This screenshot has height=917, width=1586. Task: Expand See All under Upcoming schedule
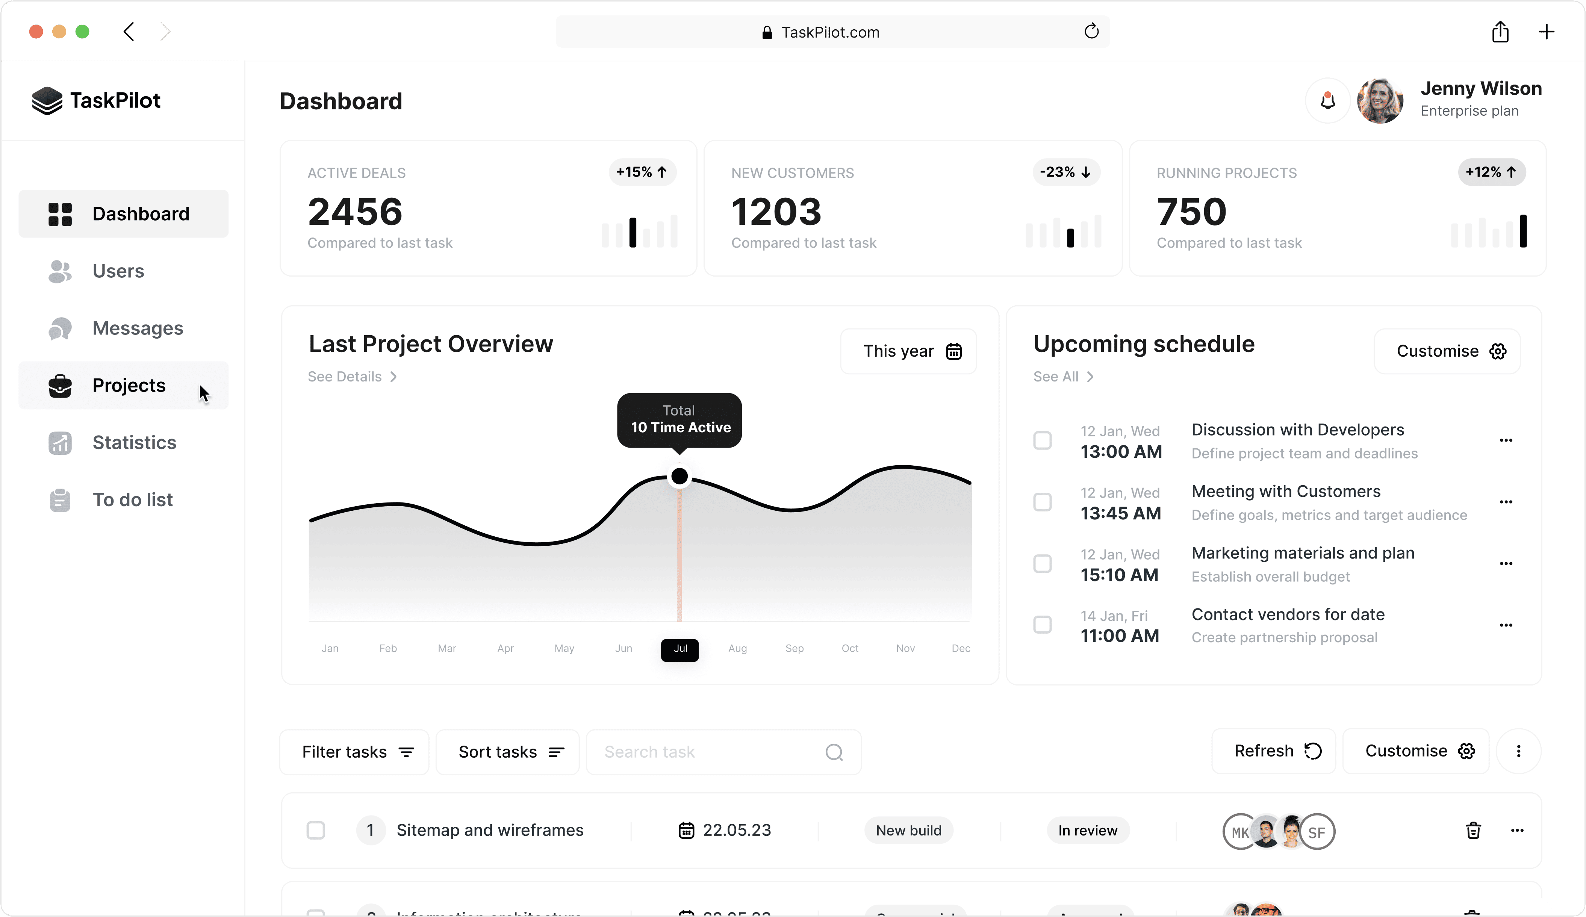[x=1064, y=377]
